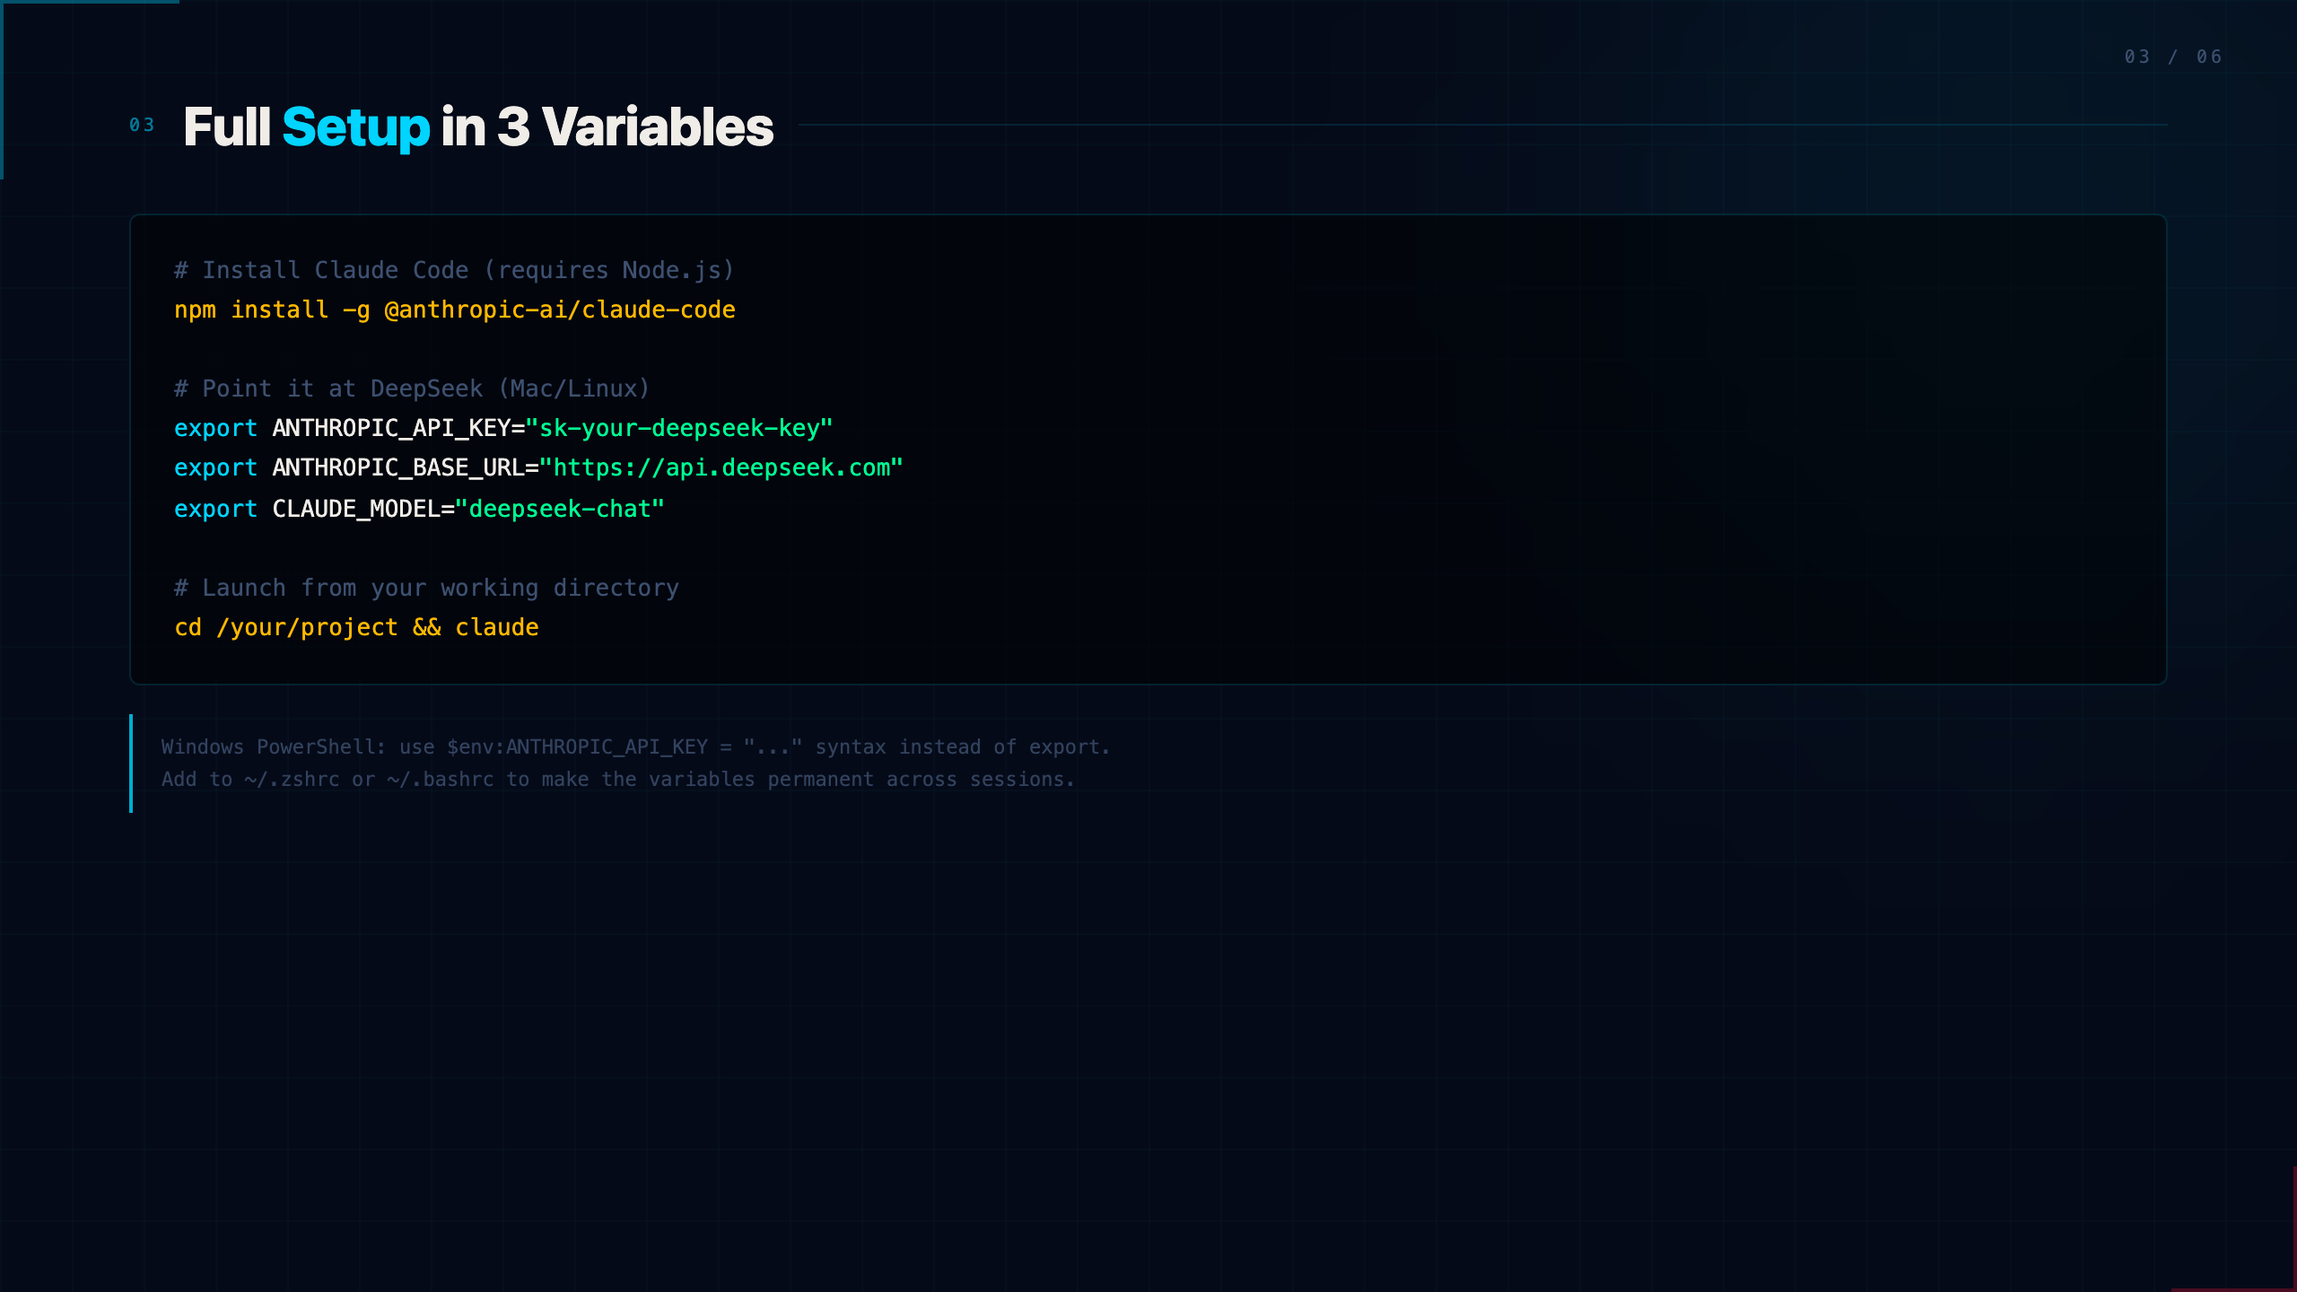Click the small '03' section number beside title
Image resolution: width=2297 pixels, height=1292 pixels.
[142, 125]
